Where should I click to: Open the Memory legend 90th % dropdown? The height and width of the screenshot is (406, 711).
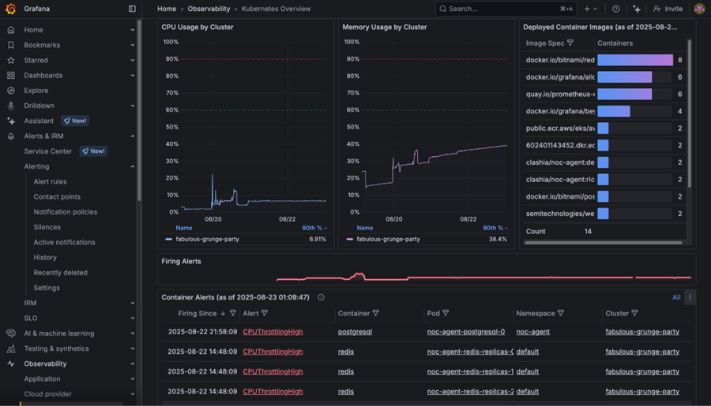coord(495,228)
